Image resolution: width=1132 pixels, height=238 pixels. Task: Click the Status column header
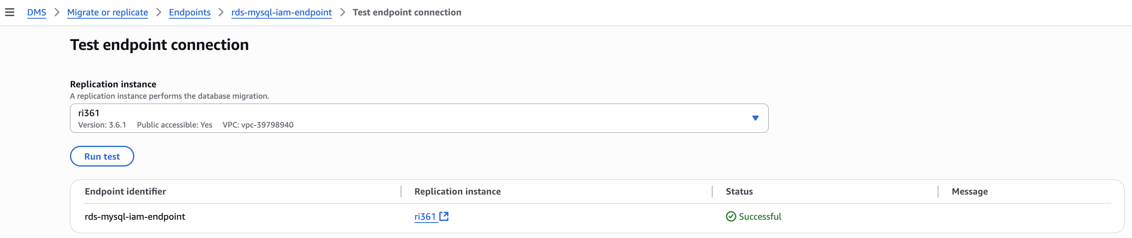pos(739,192)
